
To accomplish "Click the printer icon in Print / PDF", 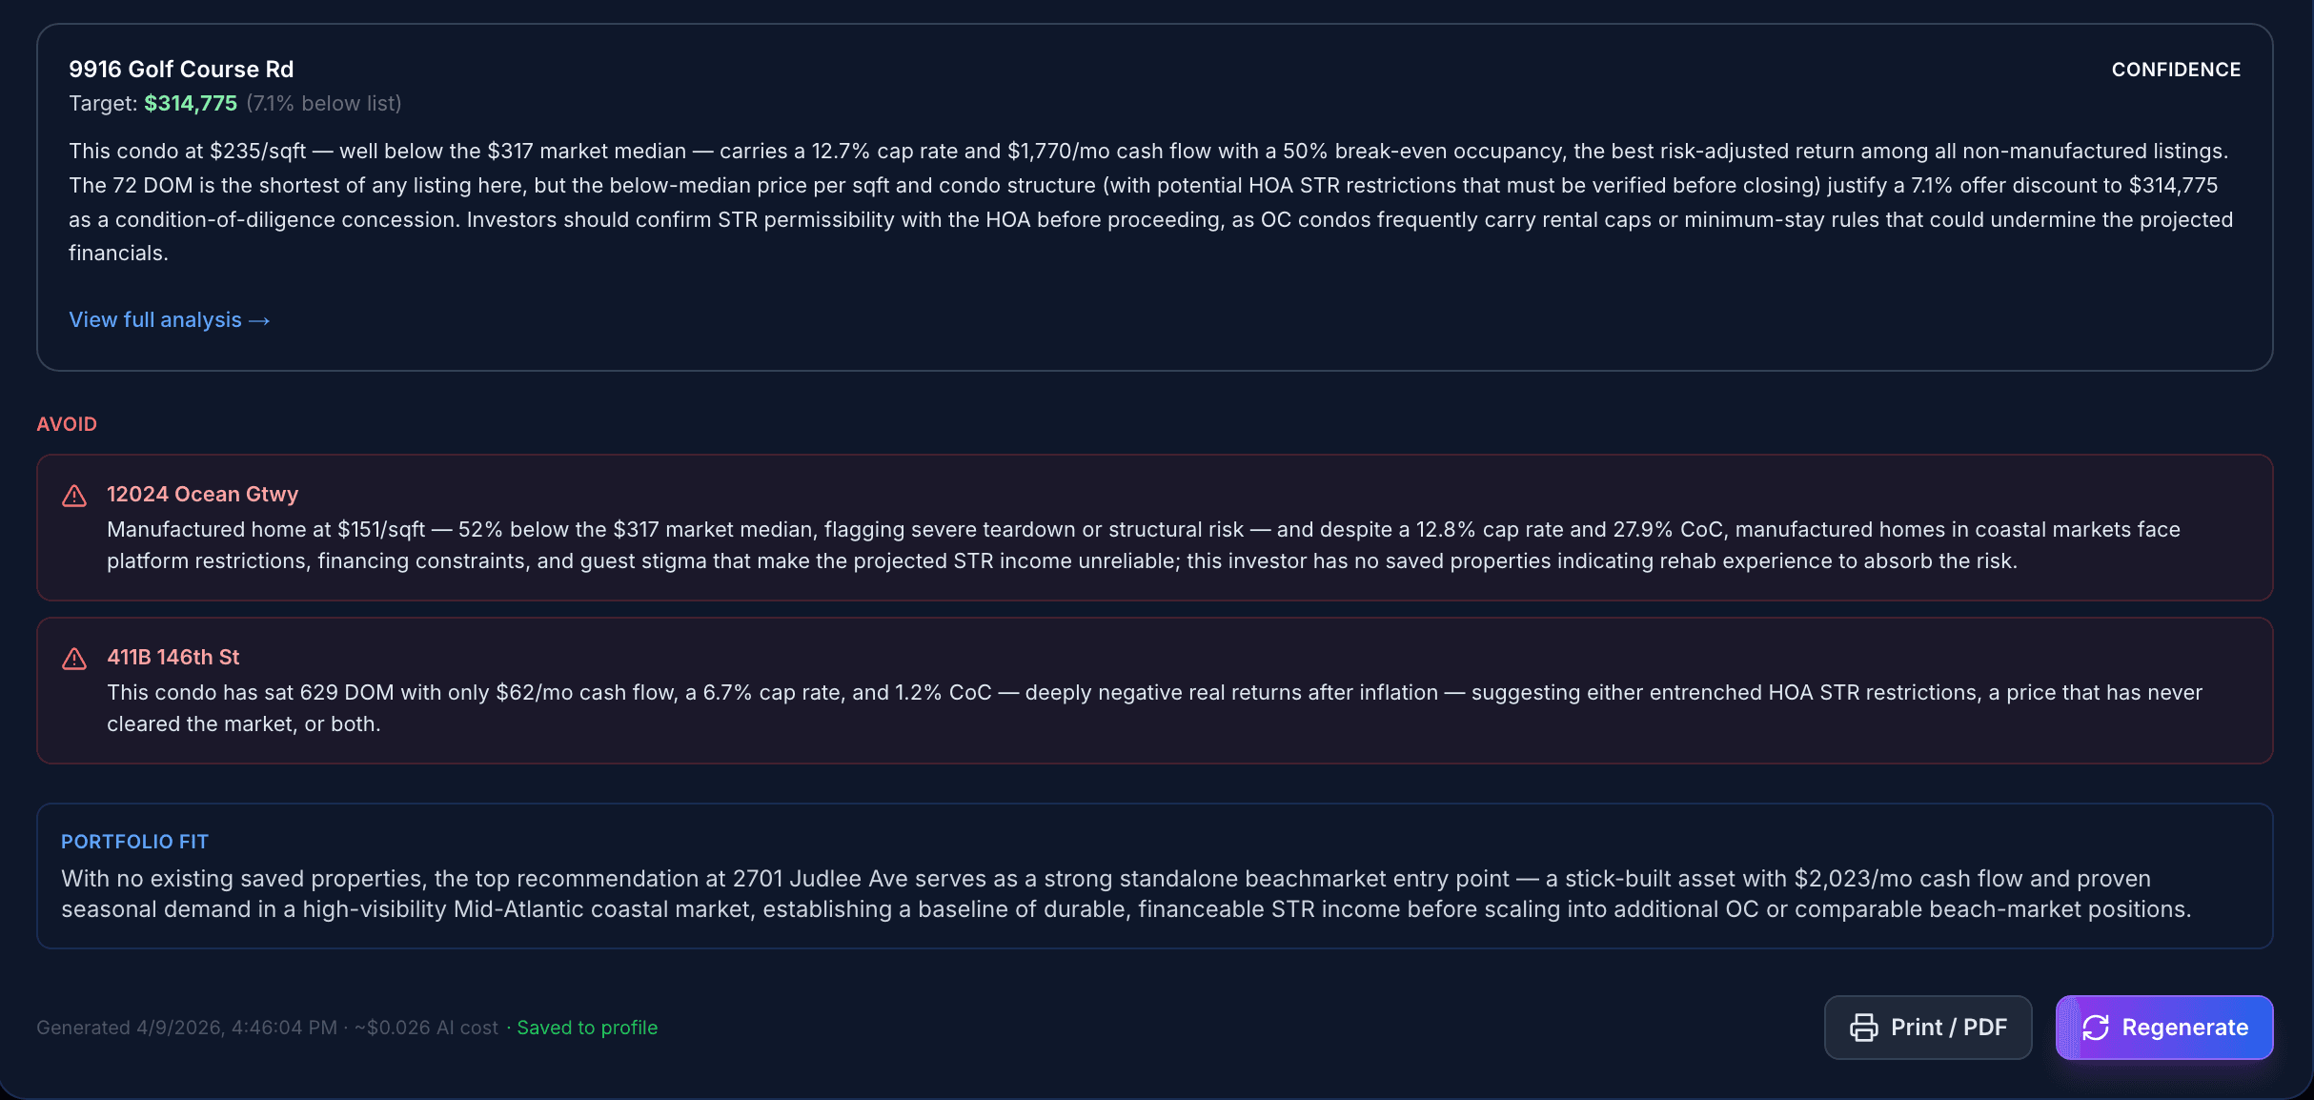I will (1863, 1028).
